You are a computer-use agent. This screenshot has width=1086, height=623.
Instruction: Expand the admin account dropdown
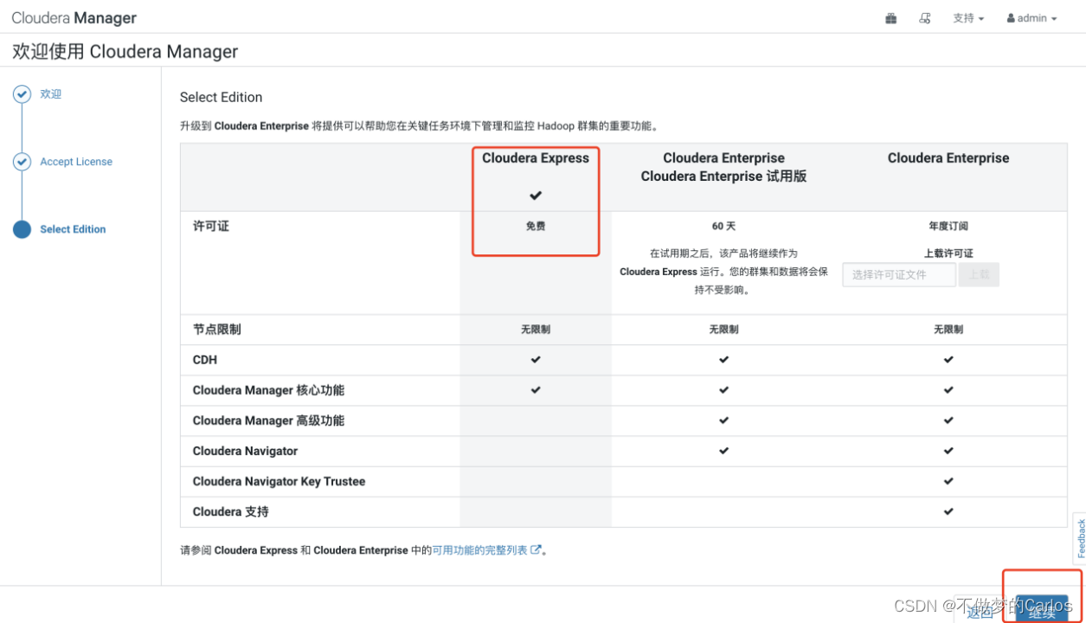1031,17
